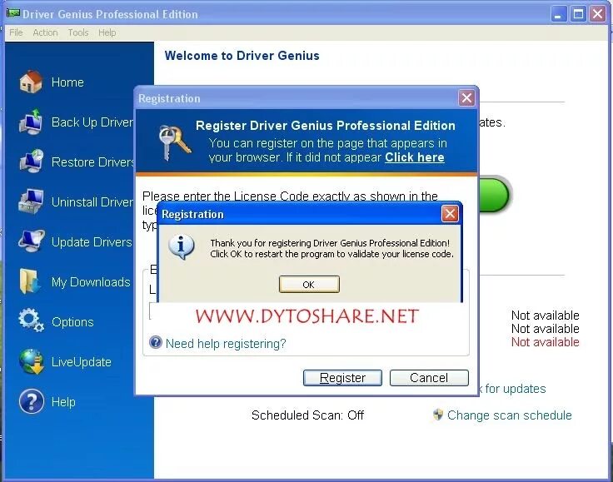The height and width of the screenshot is (482, 613).
Task: Select LiveUpdate label in sidebar
Action: 82,361
